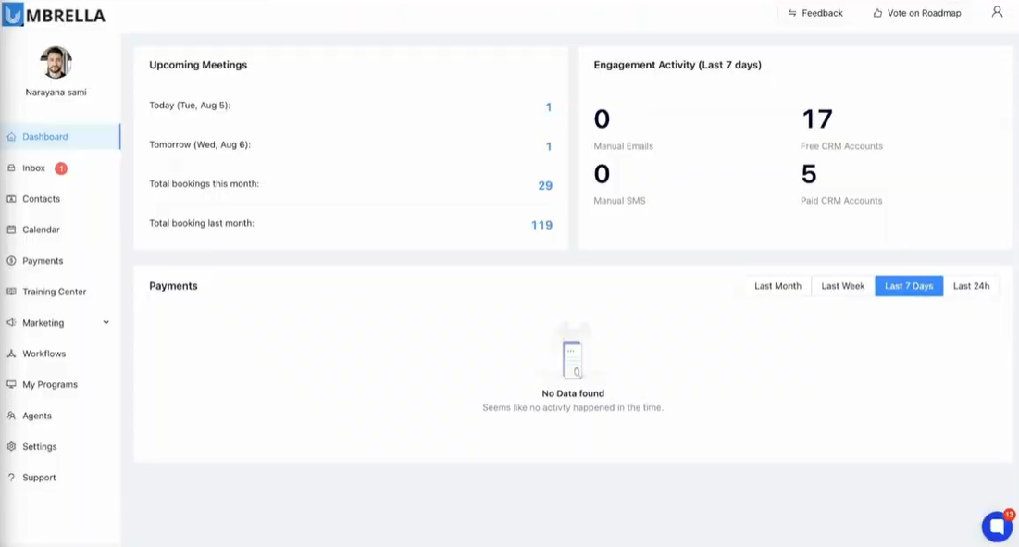Click the Feedback button
Viewport: 1019px width, 547px height.
tap(815, 13)
